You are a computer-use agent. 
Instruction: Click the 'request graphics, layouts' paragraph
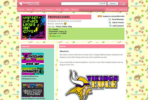91,63
